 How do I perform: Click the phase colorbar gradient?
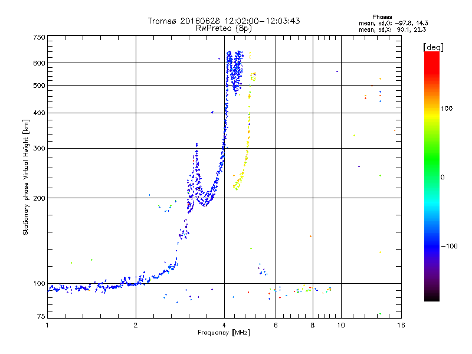tap(432, 176)
